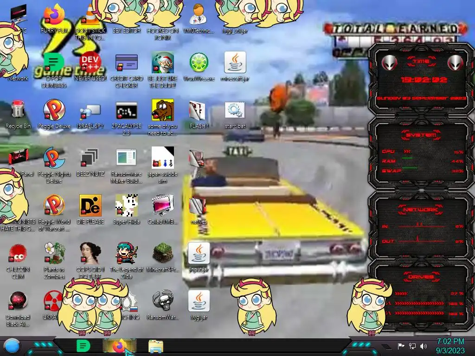Launch Super Hilda
Viewport: 475px width, 356px height.
(x=127, y=209)
